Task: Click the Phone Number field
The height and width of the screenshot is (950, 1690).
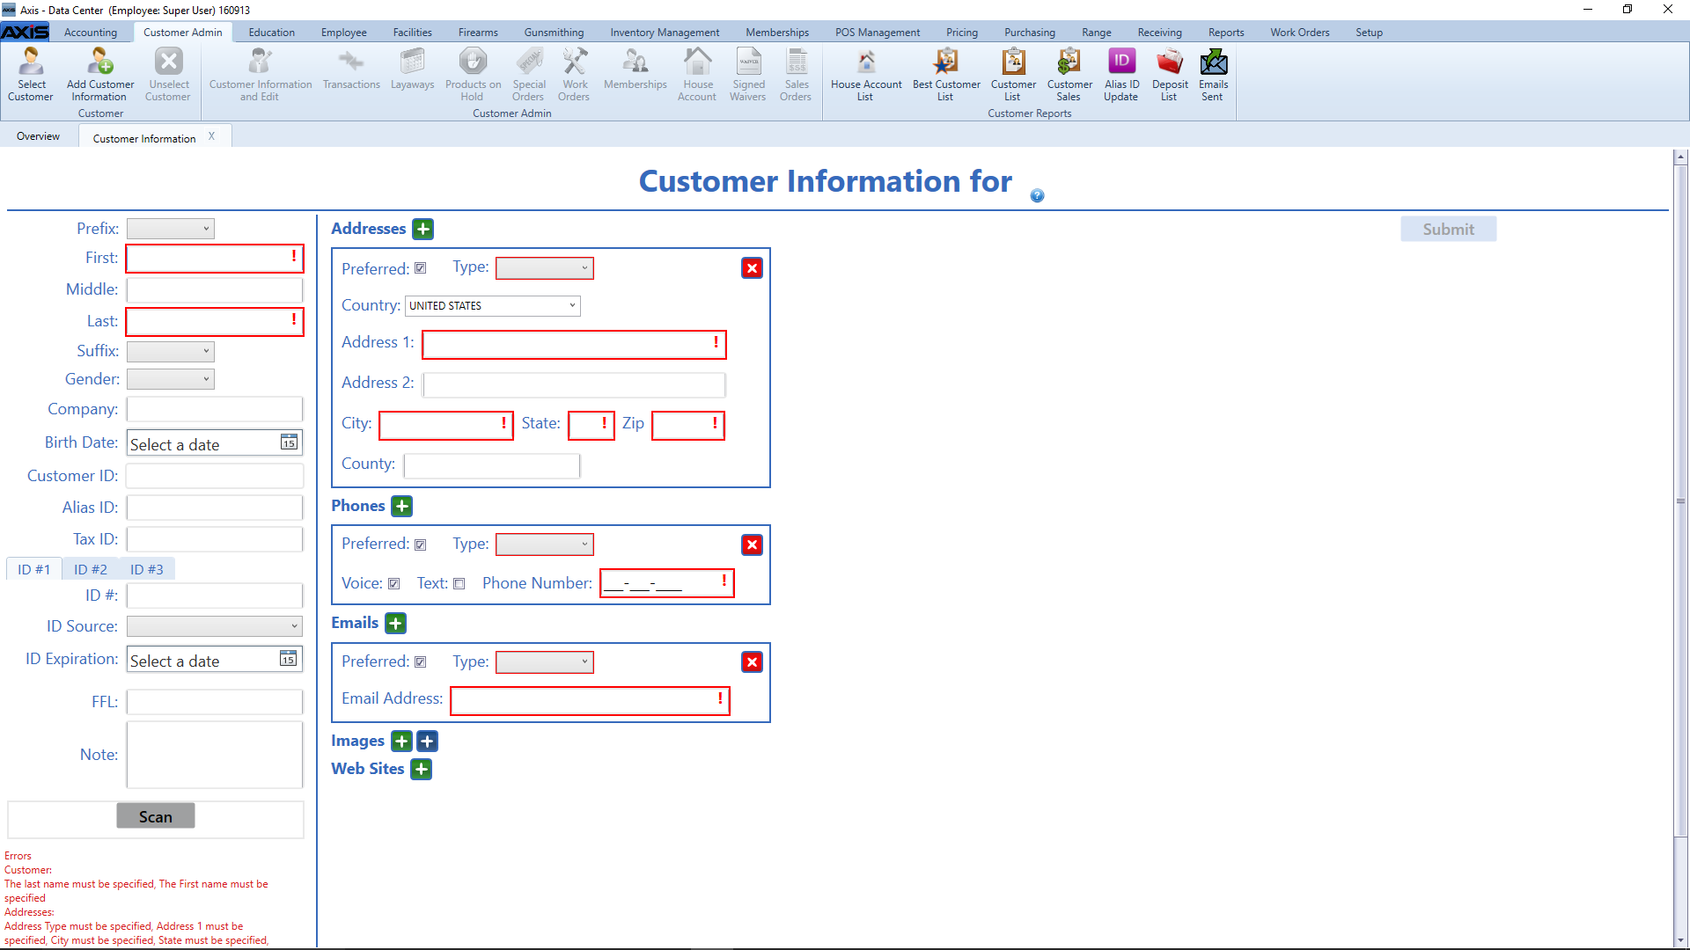Action: [x=666, y=584]
